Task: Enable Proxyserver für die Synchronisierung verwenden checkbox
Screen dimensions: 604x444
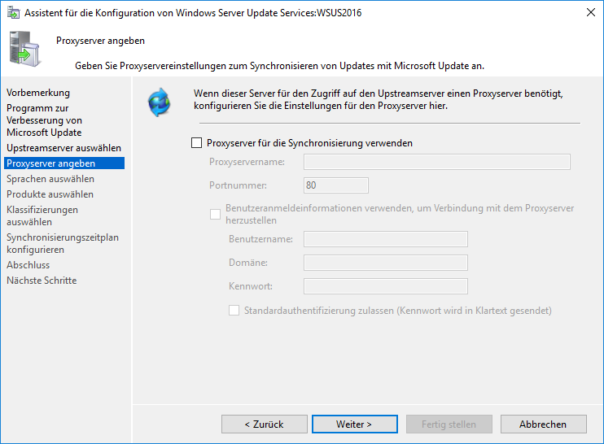Action: coord(196,143)
